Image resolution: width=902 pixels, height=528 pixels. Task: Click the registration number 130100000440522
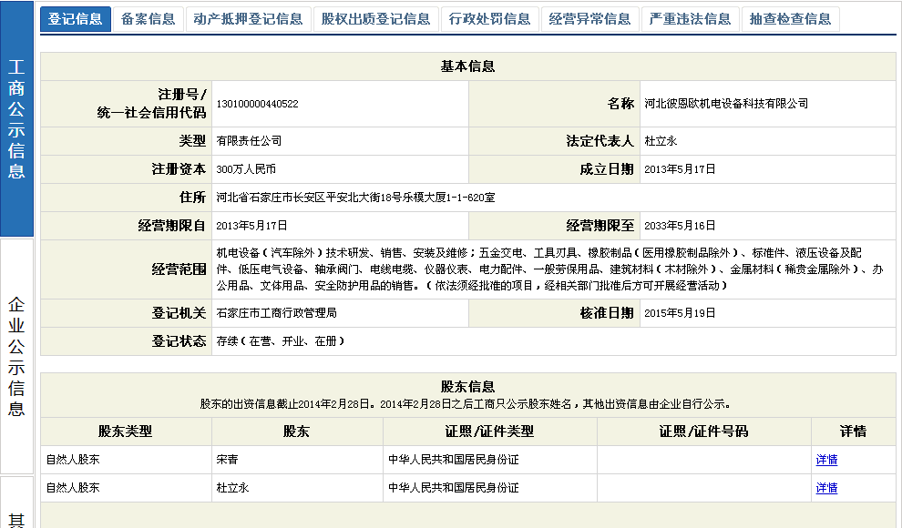tap(257, 105)
